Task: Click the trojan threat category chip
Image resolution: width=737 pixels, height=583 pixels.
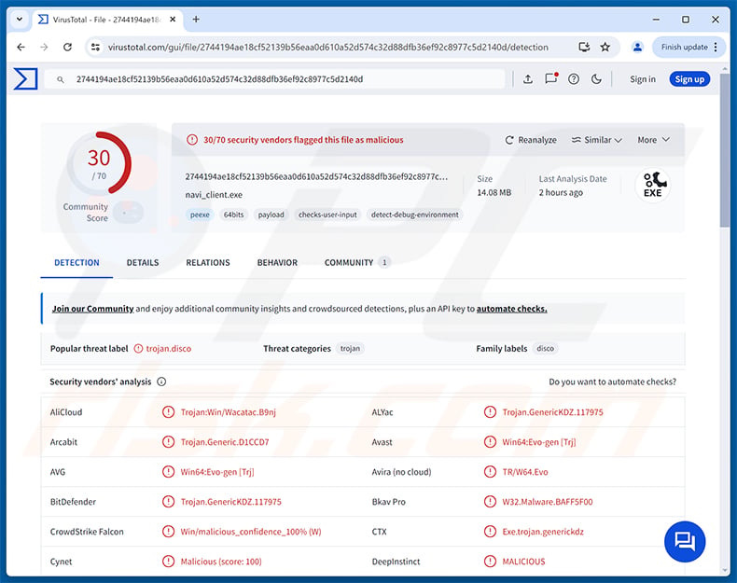Action: pyautogui.click(x=350, y=349)
